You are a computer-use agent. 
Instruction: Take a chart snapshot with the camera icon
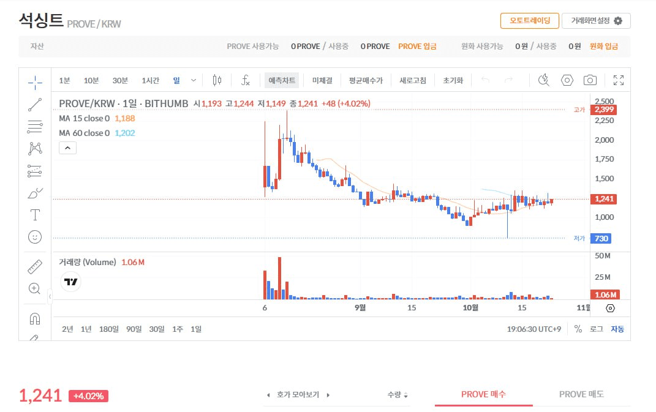[590, 80]
